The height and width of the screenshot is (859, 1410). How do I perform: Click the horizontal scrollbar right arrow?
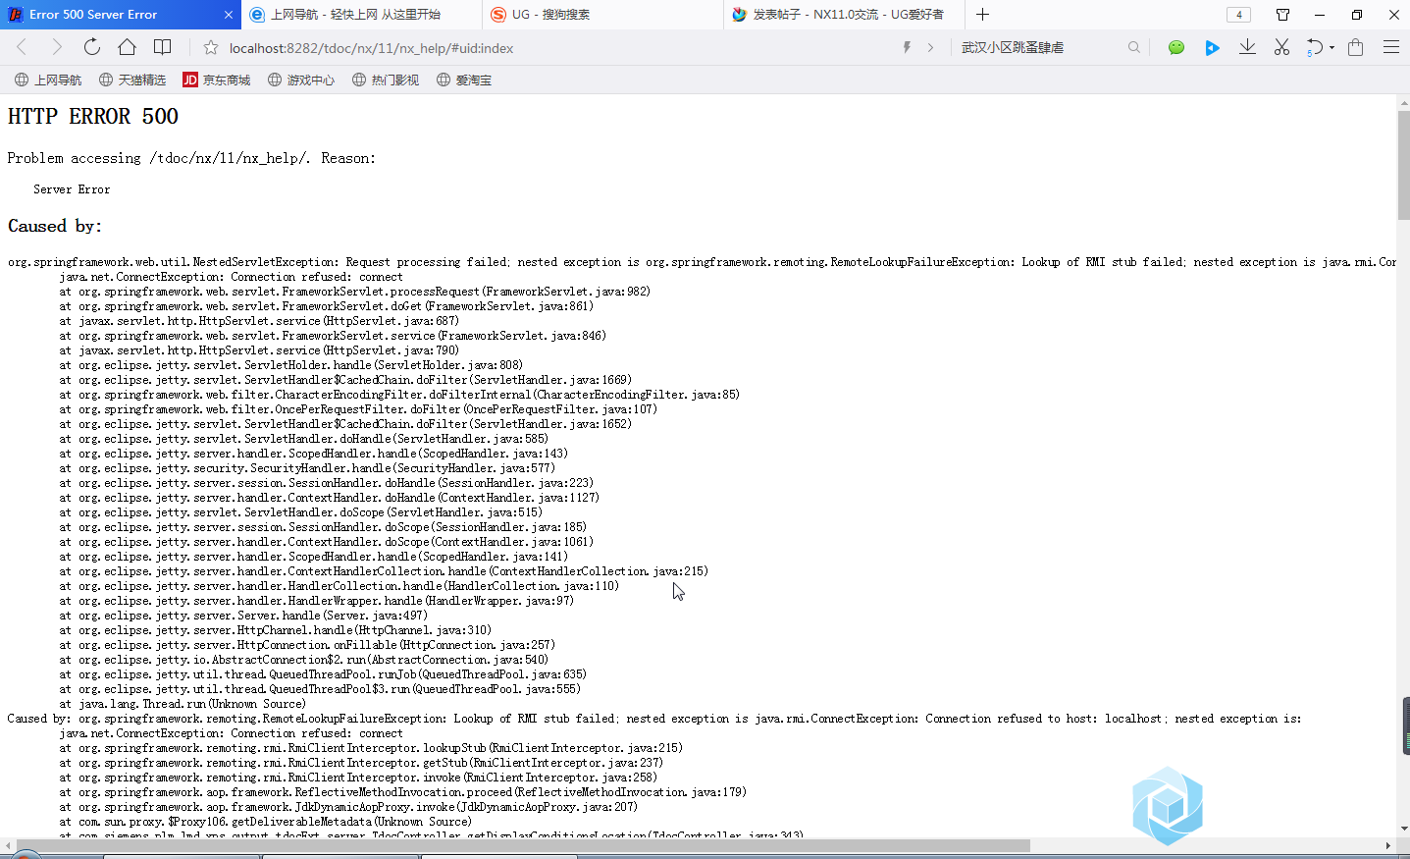click(1388, 845)
